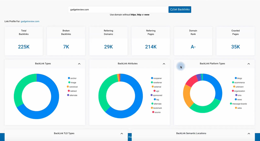Viewport: 260px width, 141px height.
Task: Click the BackLink Types panel title
Action: click(x=43, y=63)
